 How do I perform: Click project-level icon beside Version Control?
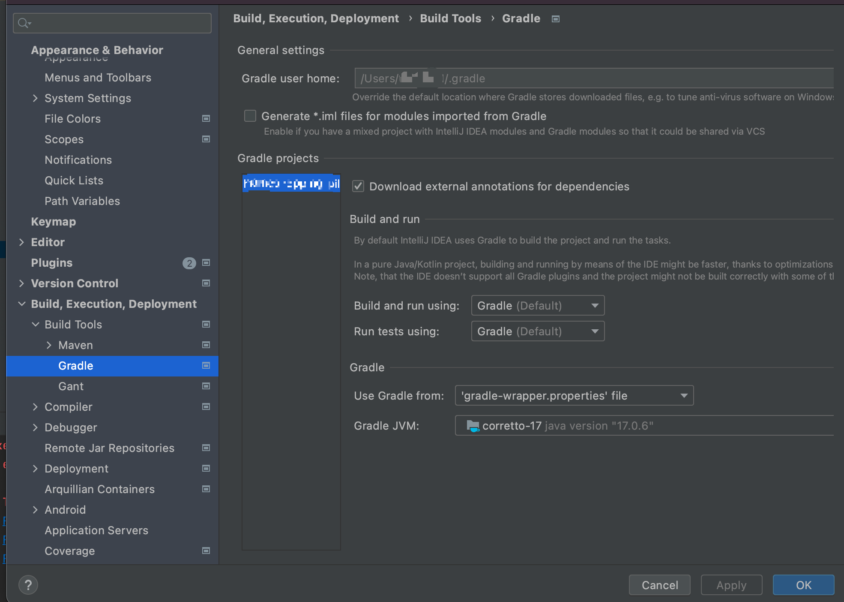point(206,283)
